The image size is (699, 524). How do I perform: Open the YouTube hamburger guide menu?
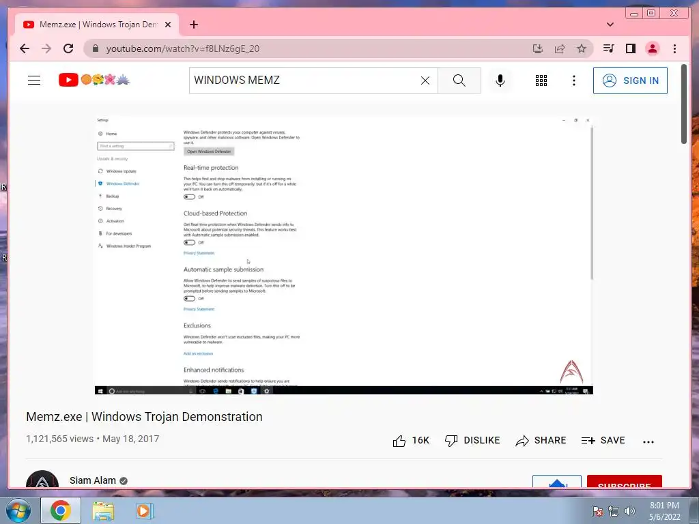[34, 81]
